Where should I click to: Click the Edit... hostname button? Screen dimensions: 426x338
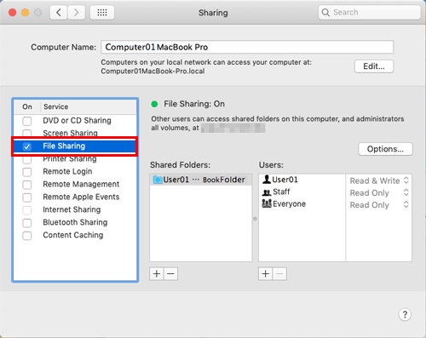click(x=374, y=66)
